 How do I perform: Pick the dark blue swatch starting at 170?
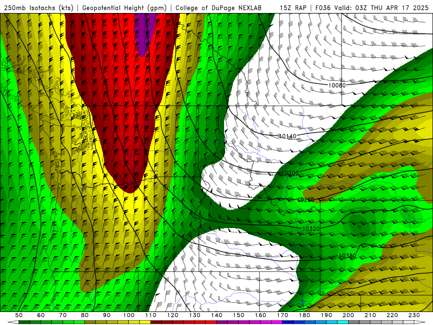click(288, 322)
